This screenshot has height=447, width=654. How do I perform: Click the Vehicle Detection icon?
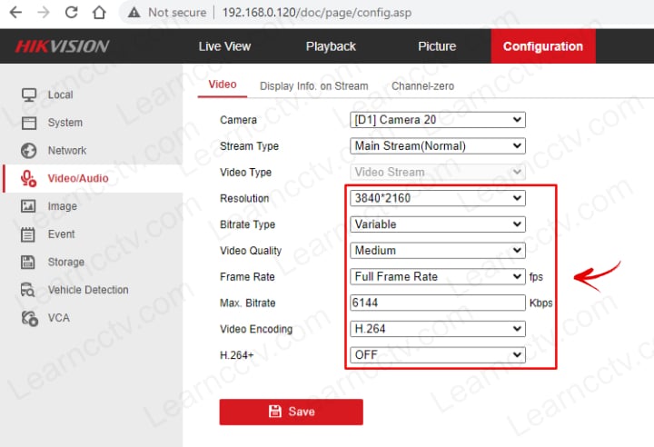click(29, 290)
